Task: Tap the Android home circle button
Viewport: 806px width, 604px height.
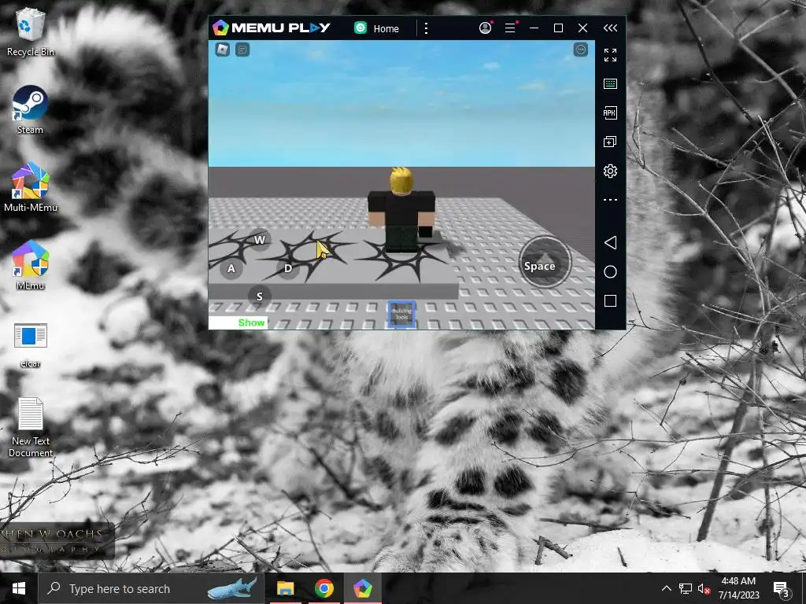Action: coord(610,271)
